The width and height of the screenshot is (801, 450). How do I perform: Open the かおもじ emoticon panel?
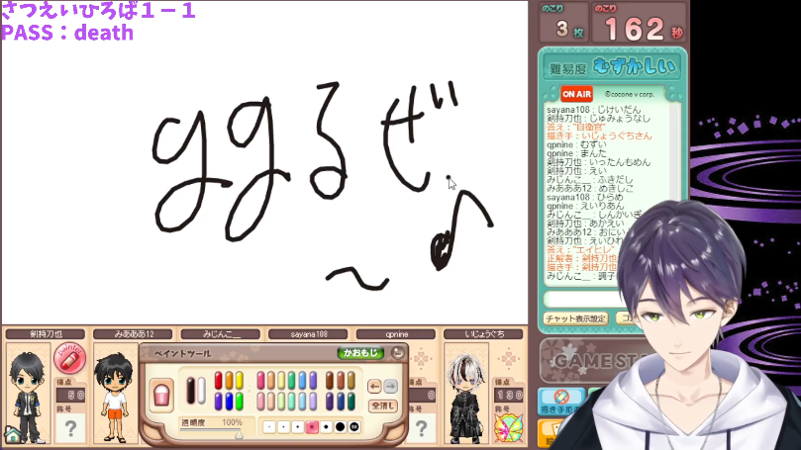click(360, 353)
